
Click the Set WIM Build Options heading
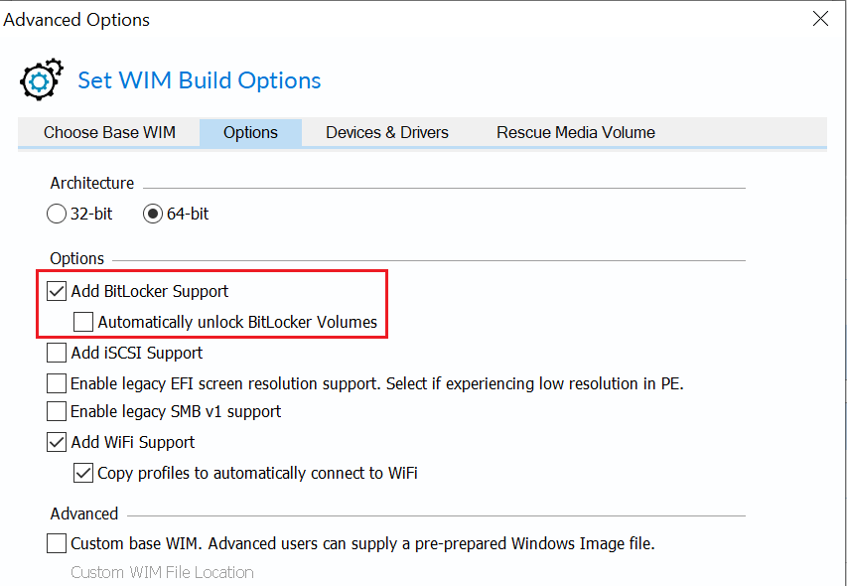tap(200, 80)
